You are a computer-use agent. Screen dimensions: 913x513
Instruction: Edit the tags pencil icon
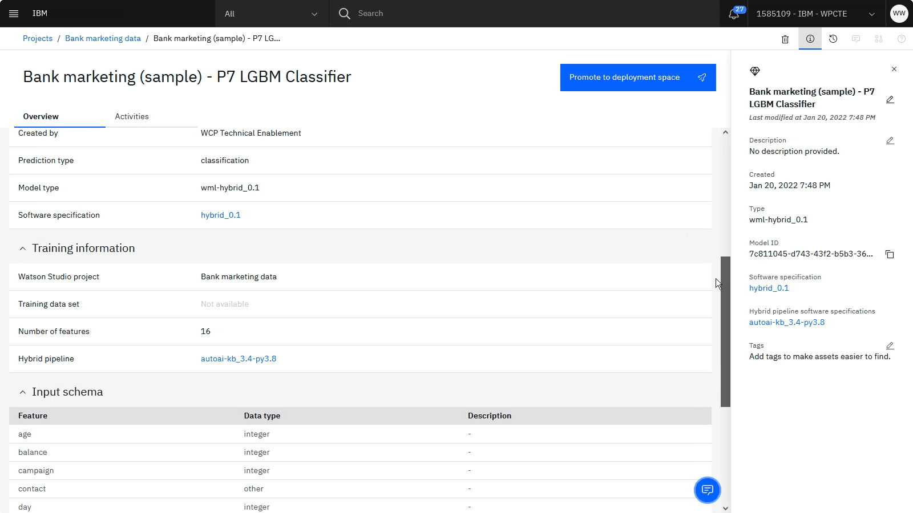890,346
